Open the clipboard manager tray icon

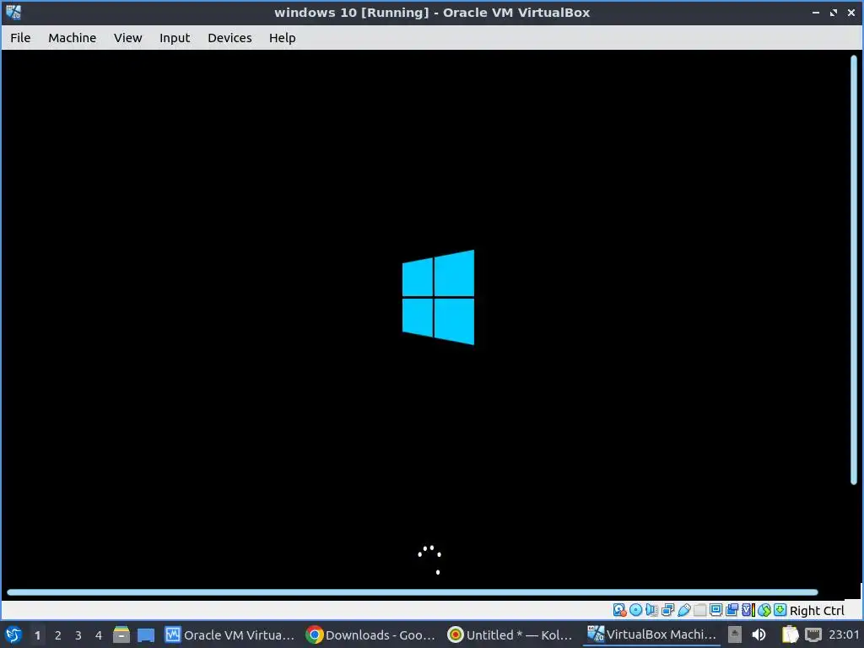click(x=790, y=634)
